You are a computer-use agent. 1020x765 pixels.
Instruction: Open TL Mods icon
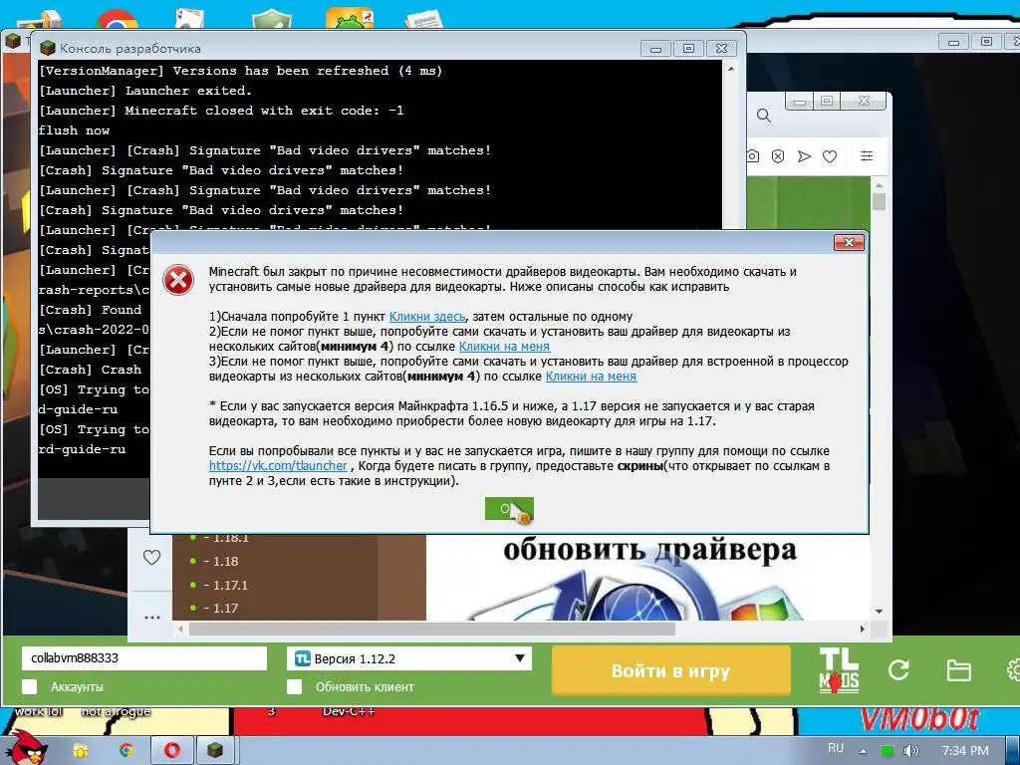pos(839,670)
